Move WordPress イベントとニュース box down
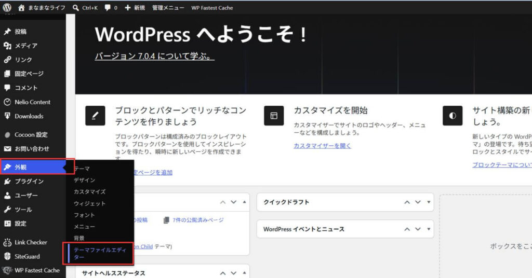Screen dimensions: 532x278 coord(418,229)
